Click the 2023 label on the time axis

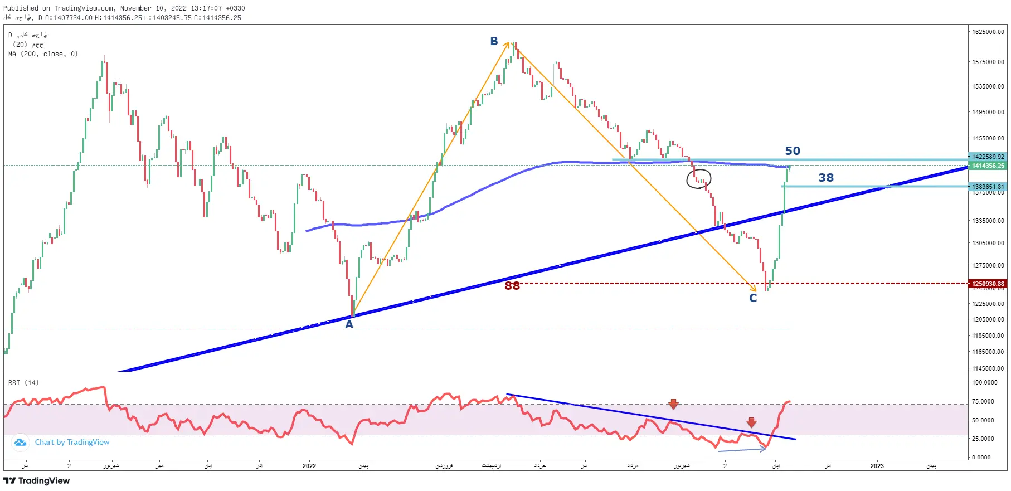877,466
